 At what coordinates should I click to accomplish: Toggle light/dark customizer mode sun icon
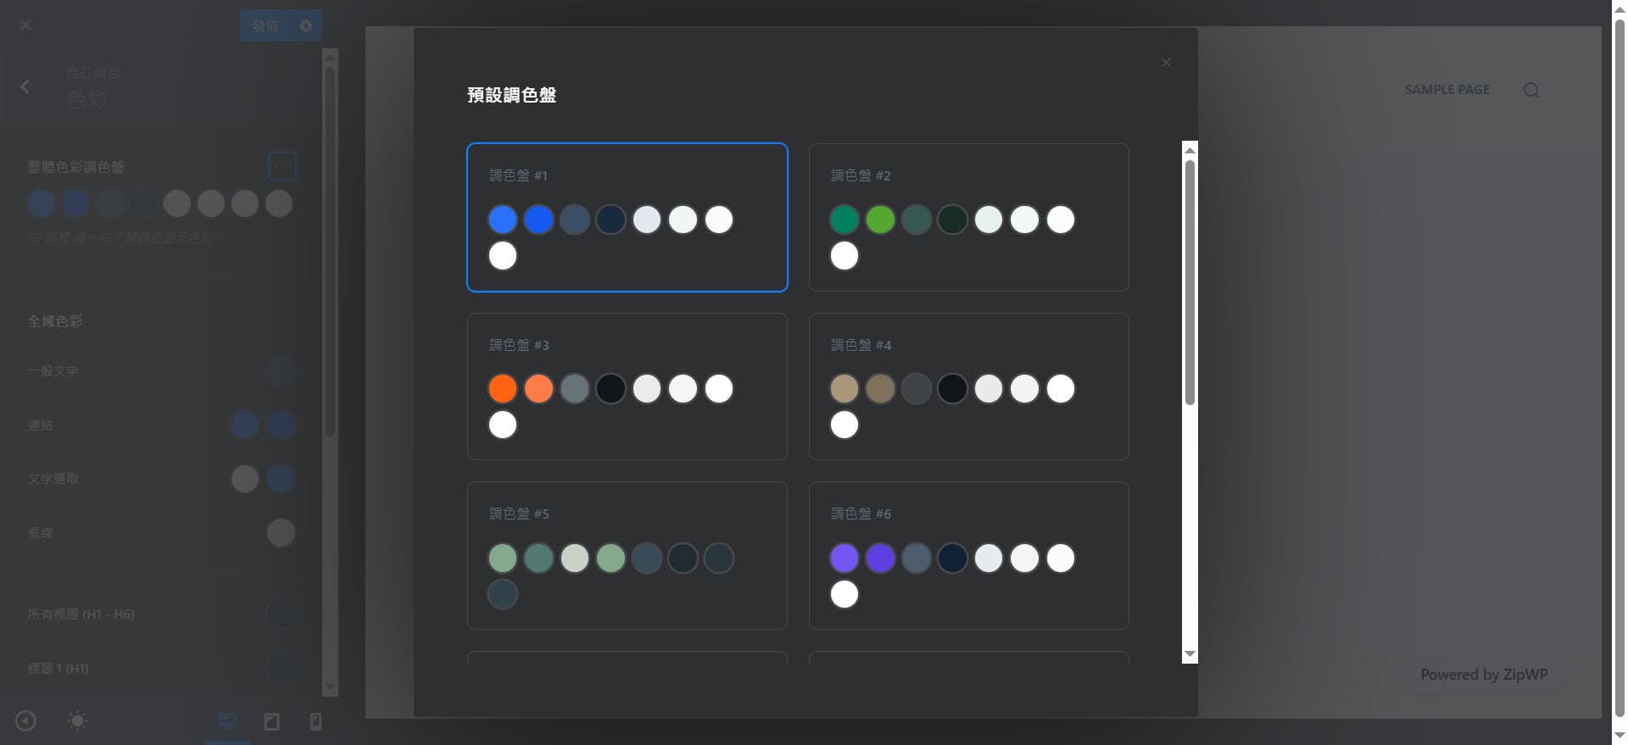click(x=77, y=721)
